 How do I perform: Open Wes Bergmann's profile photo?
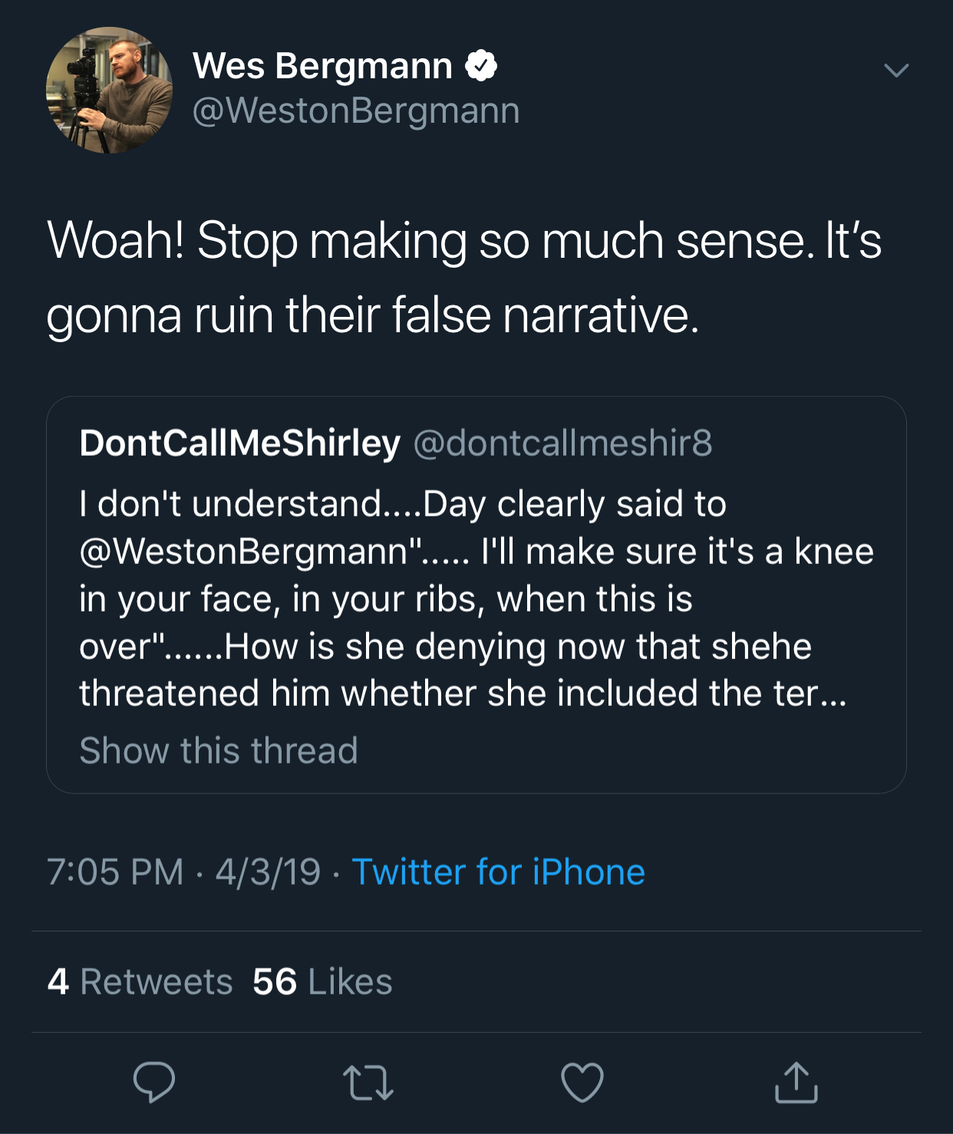pyautogui.click(x=109, y=91)
